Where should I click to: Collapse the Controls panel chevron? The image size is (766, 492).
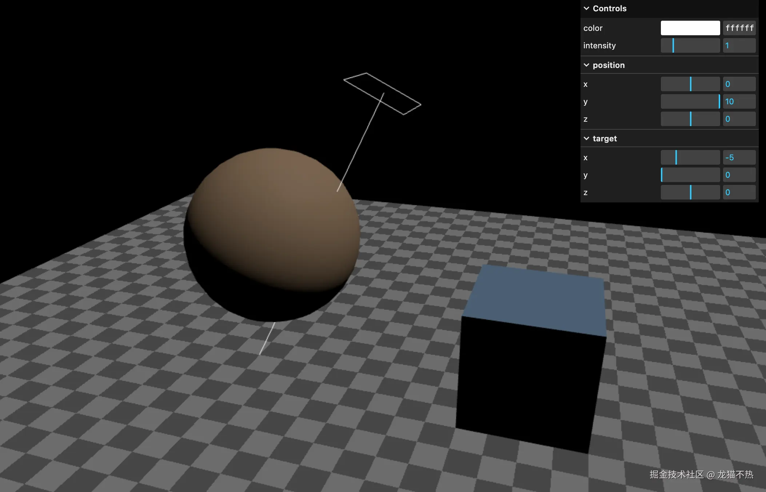click(x=586, y=8)
